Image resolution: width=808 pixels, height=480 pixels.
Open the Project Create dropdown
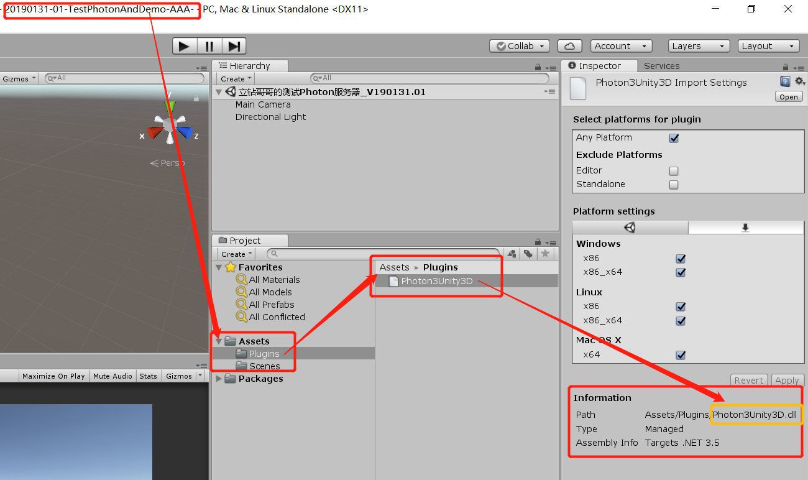[x=236, y=254]
